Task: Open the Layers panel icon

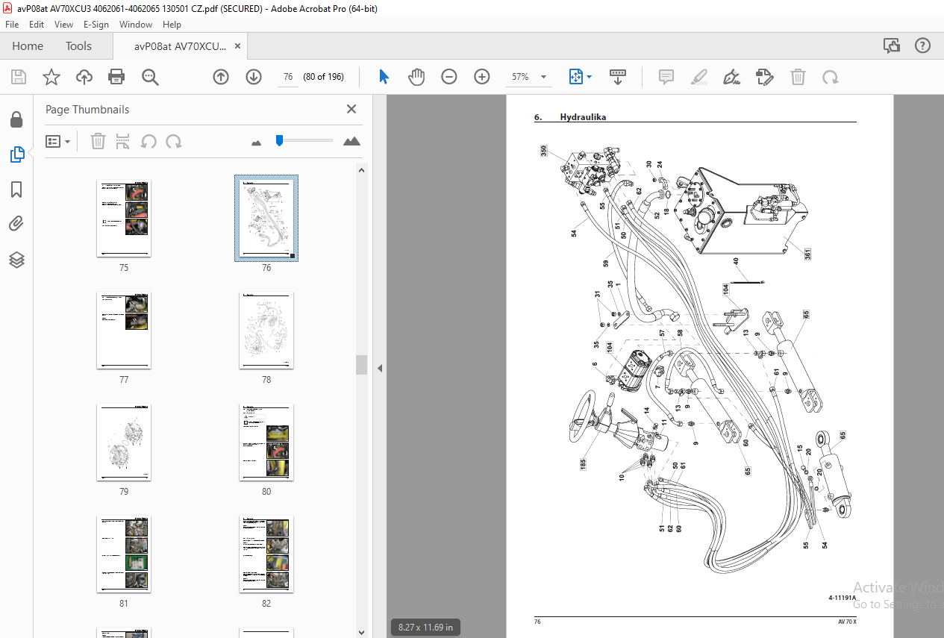Action: tap(16, 260)
